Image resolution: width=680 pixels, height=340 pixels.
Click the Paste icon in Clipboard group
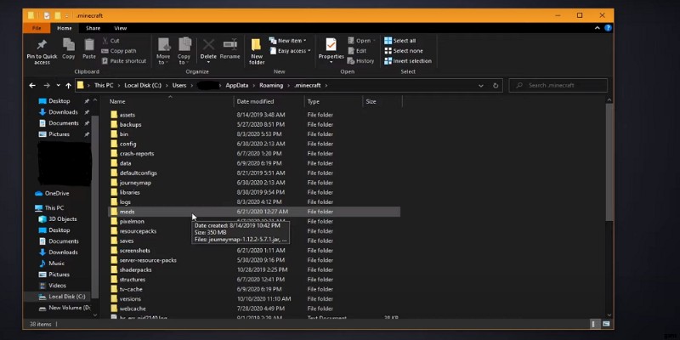90,47
